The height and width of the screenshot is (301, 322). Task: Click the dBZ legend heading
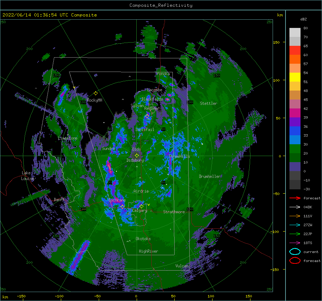tap(303, 19)
